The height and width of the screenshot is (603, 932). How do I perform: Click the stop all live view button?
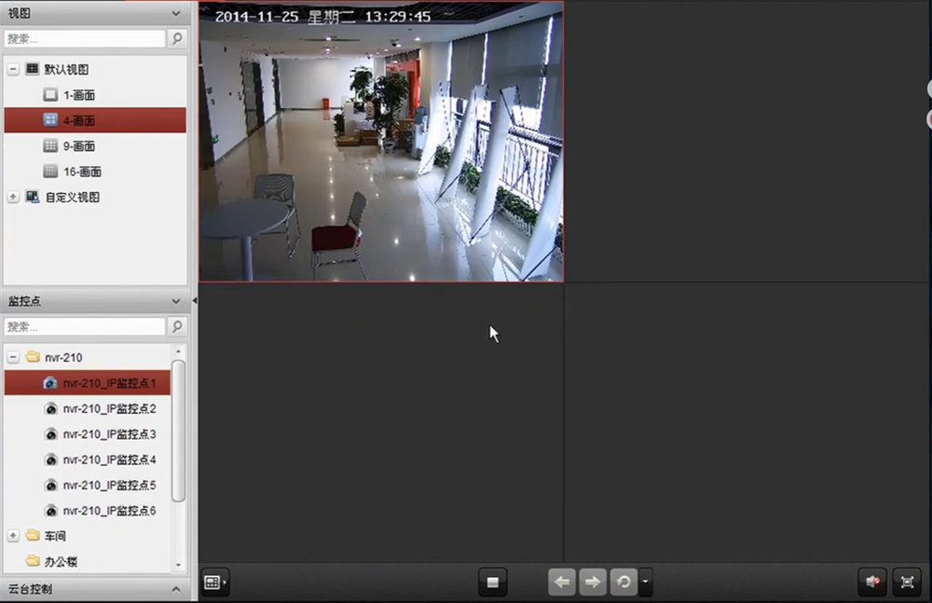coord(493,582)
